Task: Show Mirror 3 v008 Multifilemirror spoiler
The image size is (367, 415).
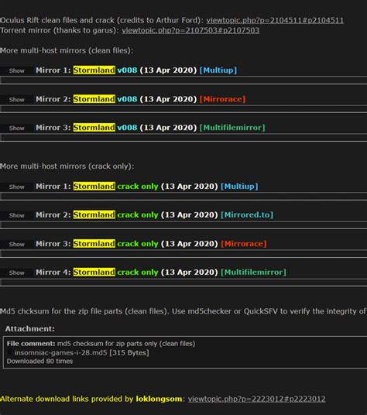Action: pos(17,128)
